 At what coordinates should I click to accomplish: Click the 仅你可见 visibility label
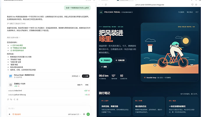point(18,77)
